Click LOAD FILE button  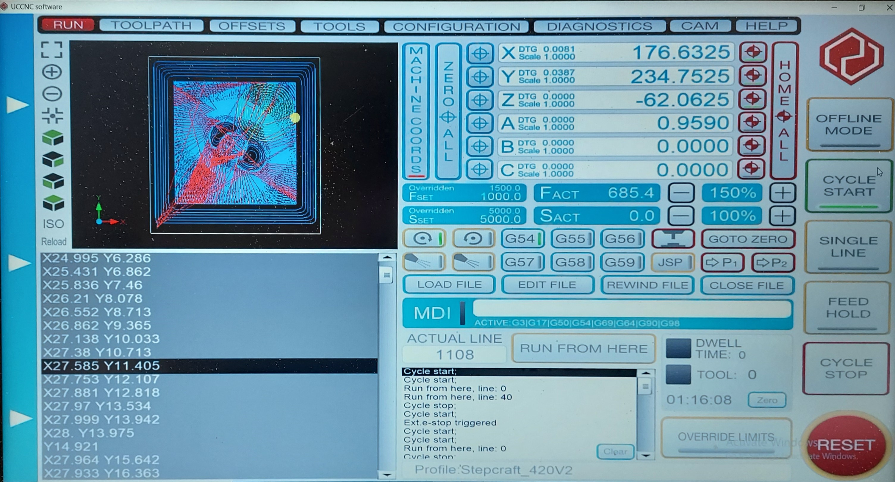[449, 285]
